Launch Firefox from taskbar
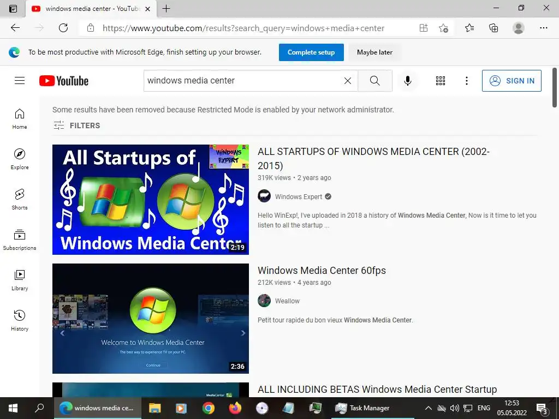This screenshot has width=559, height=419. pyautogui.click(x=235, y=408)
